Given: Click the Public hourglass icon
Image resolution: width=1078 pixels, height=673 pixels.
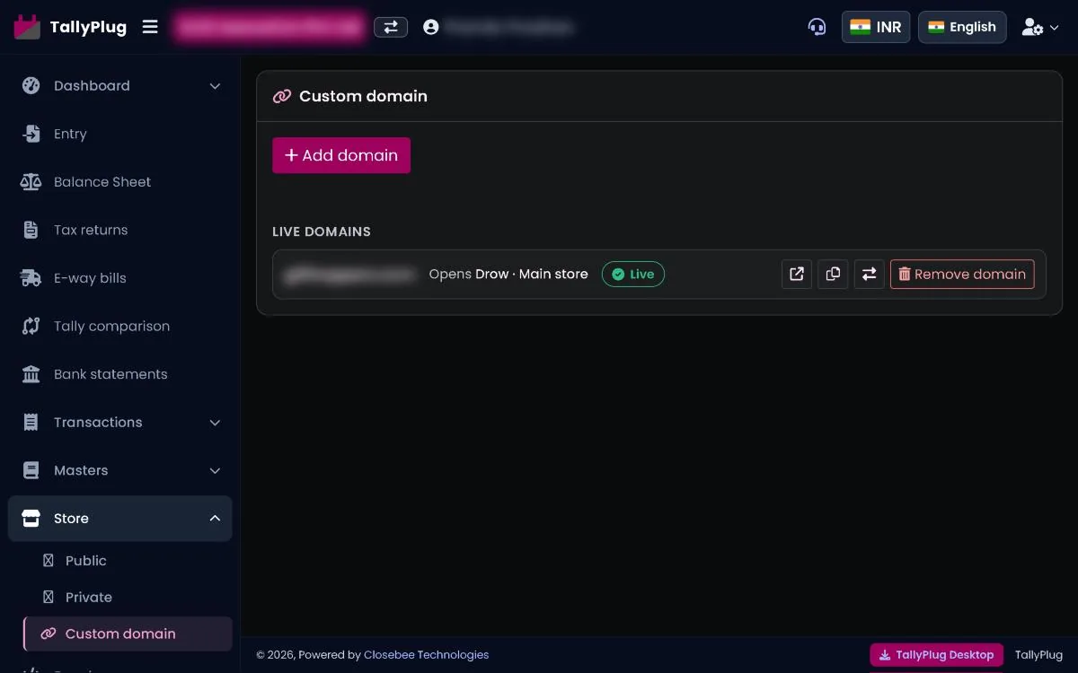Looking at the screenshot, I should 49,561.
